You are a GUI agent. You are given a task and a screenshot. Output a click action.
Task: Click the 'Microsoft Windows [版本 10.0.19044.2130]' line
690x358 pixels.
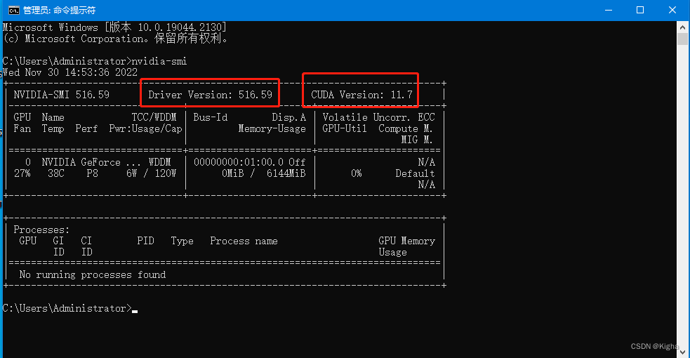pos(114,27)
